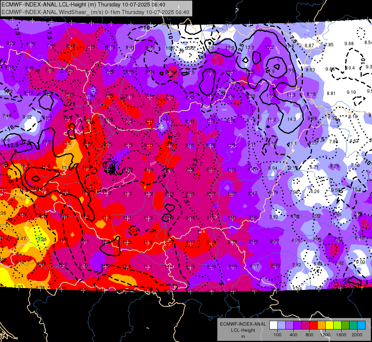This screenshot has width=372, height=342.
Task: Click the orange legend swatch before 1200
Action: (x=321, y=325)
